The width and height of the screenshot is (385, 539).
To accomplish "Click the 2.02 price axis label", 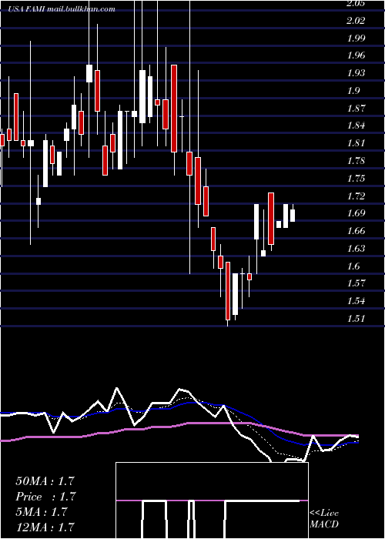I will click(355, 21).
